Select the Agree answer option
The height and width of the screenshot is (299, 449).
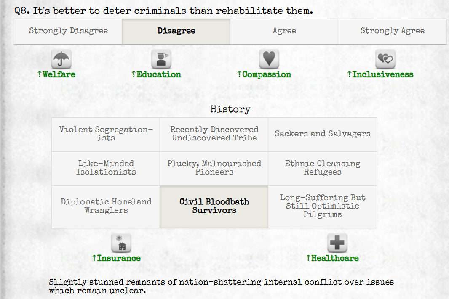point(284,31)
